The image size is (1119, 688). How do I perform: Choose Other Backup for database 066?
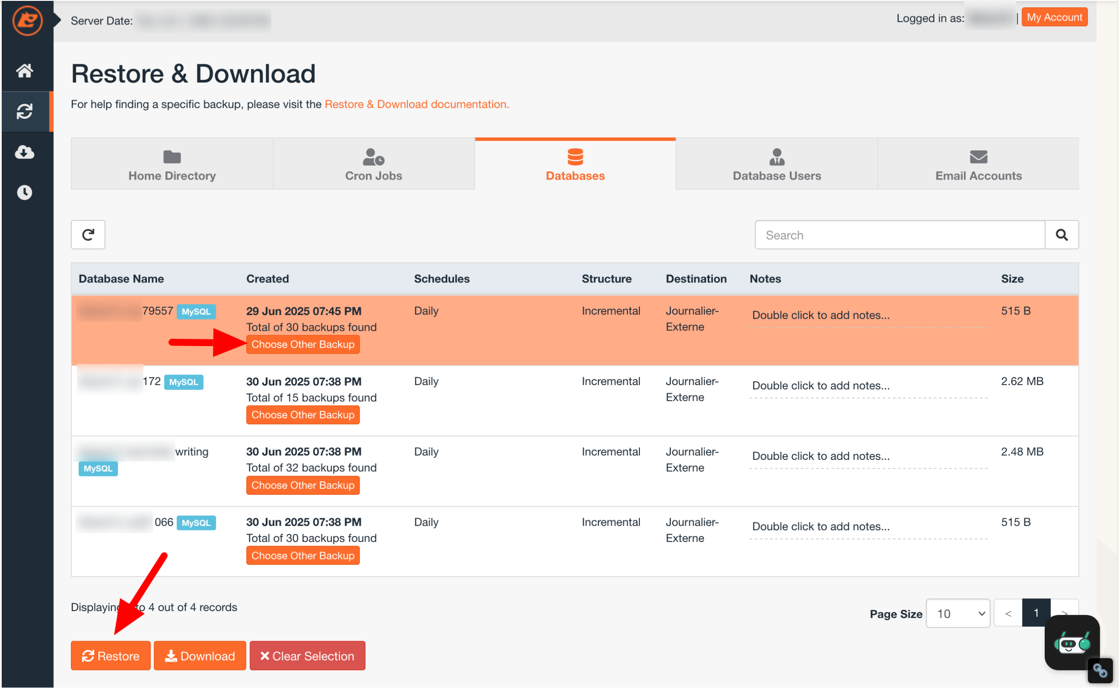pyautogui.click(x=302, y=556)
